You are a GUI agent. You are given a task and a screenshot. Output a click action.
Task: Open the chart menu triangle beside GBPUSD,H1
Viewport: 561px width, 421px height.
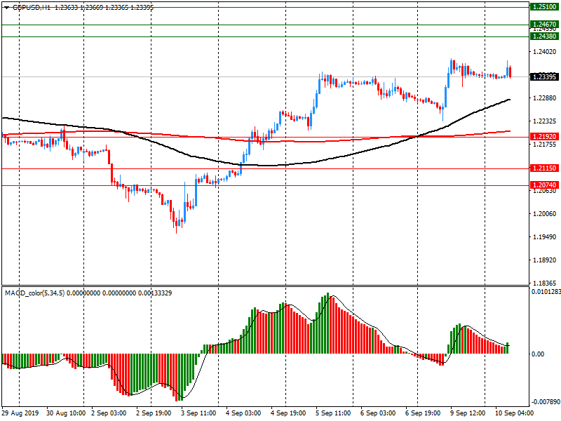click(x=6, y=8)
